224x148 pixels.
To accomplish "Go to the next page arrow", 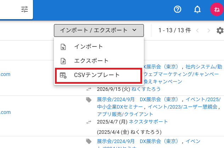I will tap(208, 31).
